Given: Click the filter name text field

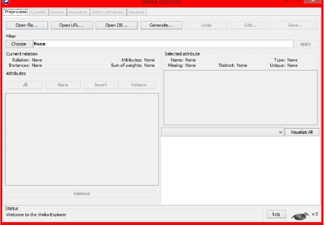Looking at the screenshot, I should point(163,44).
